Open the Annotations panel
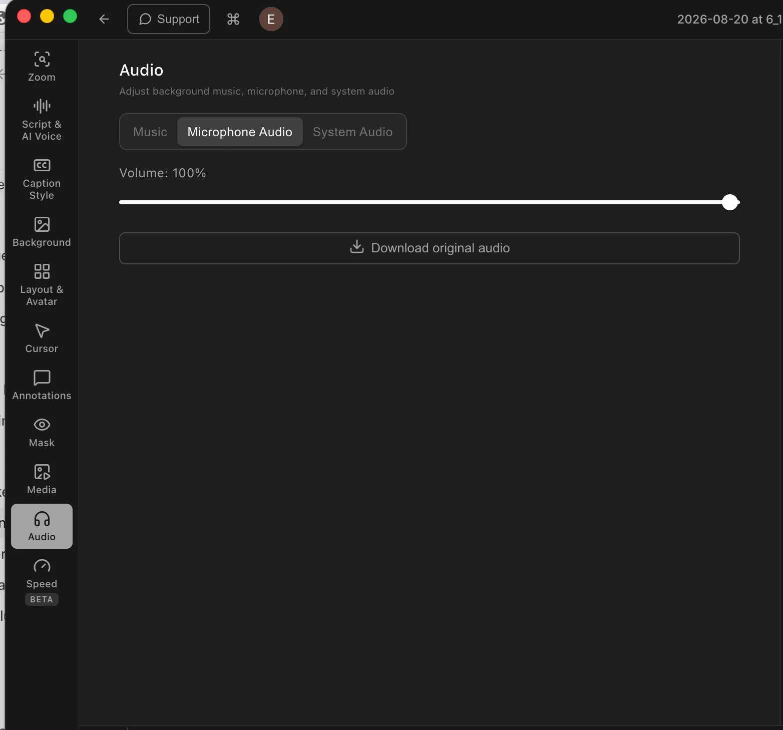Screen dimensions: 783x730 (x=42, y=385)
